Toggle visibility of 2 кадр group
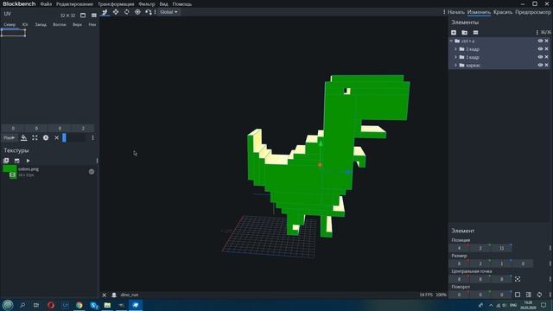Image resolution: width=553 pixels, height=311 pixels. (540, 49)
